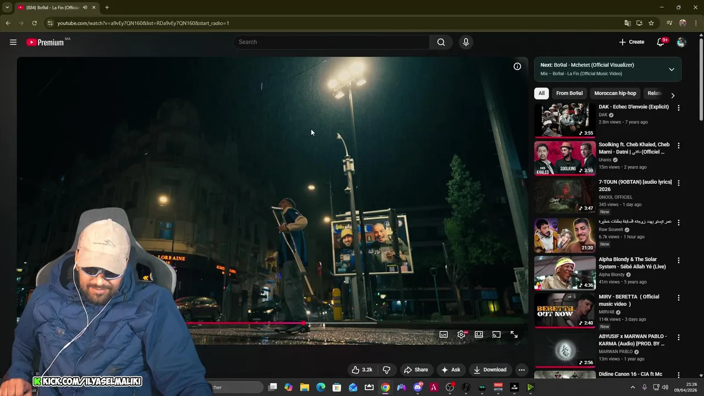Translate this page icon in address bar
Screen dimensions: 704x396
coord(628,23)
